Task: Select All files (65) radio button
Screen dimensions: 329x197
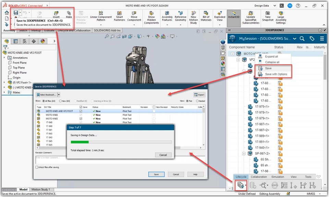Action: 44,101
